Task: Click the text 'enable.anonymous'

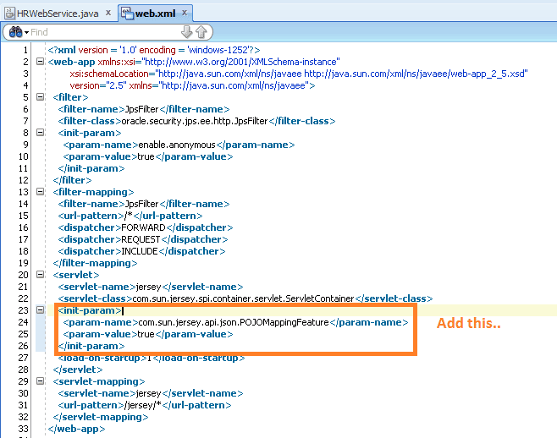Action: tap(177, 145)
